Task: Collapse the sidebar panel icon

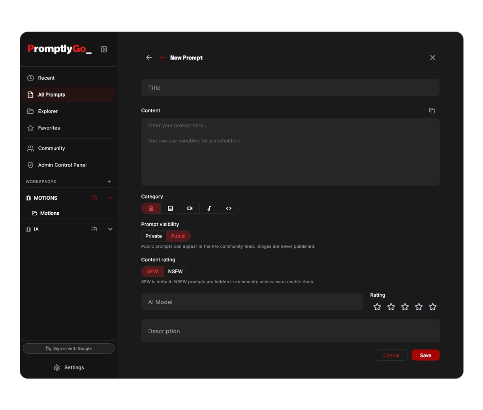Action: (x=104, y=49)
